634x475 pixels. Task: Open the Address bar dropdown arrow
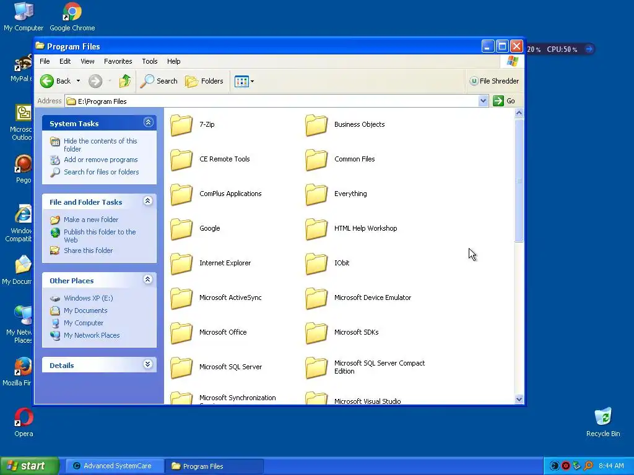click(483, 101)
